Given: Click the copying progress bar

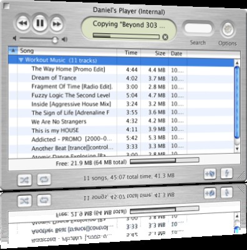Looking at the screenshot, I should 126,36.
